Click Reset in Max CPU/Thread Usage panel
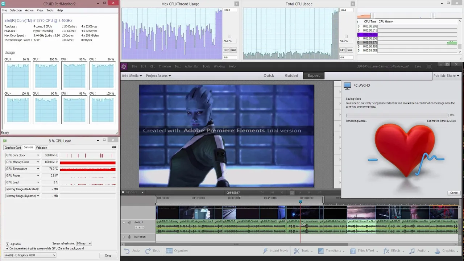Viewport: 464px width, 261px height. [x=233, y=50]
